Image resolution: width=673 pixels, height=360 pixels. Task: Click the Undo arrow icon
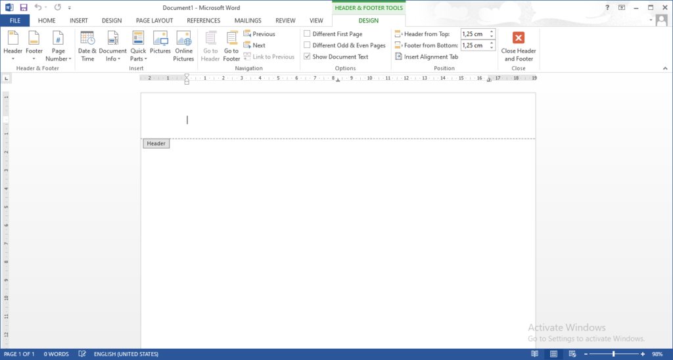coord(38,7)
